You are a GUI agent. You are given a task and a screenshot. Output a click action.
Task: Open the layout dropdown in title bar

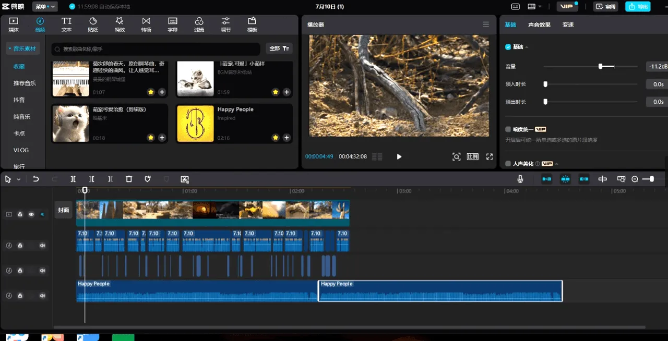coord(534,7)
